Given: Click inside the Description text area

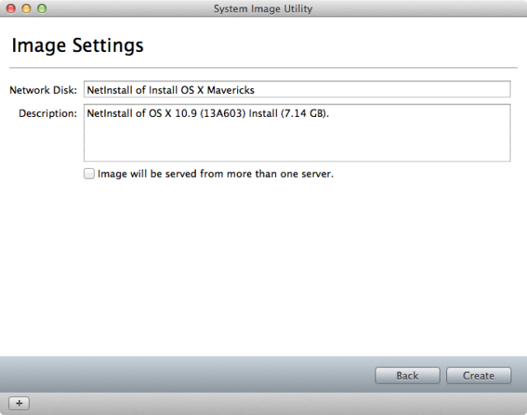Looking at the screenshot, I should click(297, 133).
